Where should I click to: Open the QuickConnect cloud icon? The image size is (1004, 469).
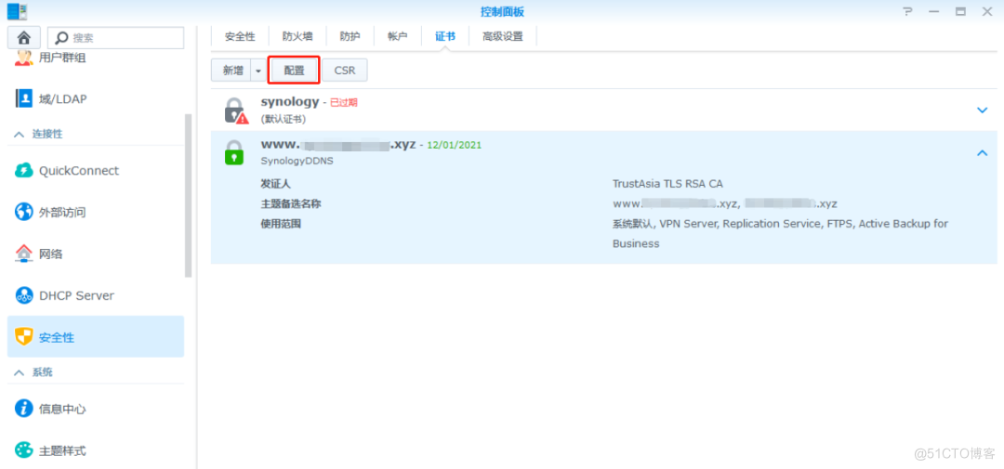click(x=23, y=171)
